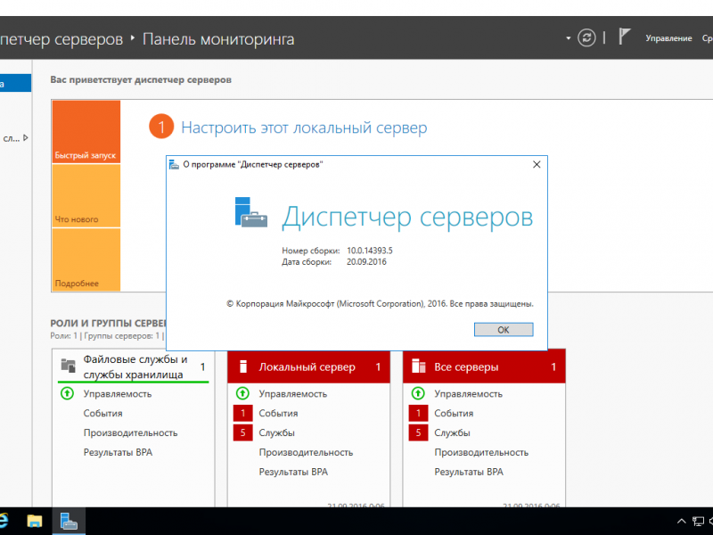Click Панель мониторинга breadcrumb title
713x535 pixels.
click(218, 39)
